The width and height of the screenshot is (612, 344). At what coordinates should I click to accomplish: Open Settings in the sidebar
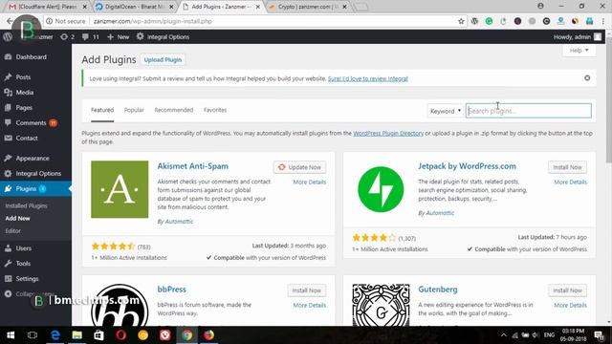pyautogui.click(x=27, y=279)
